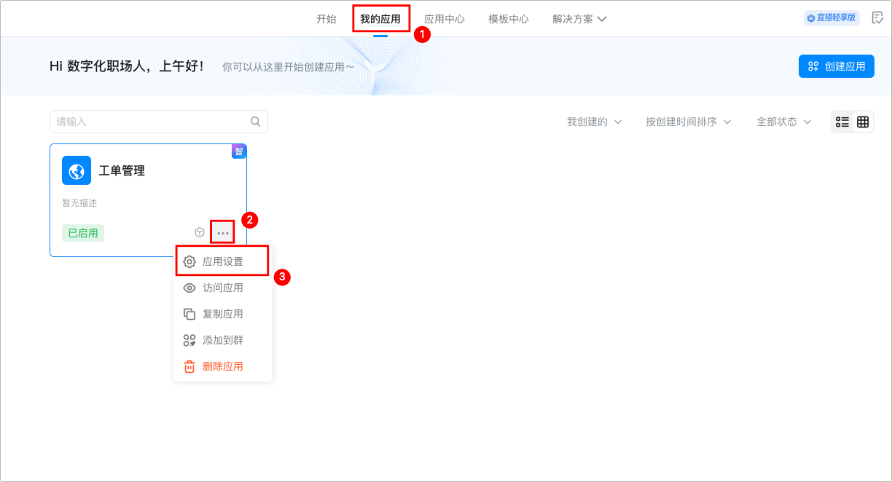Select 访问应用 from the menu
Image resolution: width=892 pixels, height=482 pixels.
pyautogui.click(x=222, y=288)
